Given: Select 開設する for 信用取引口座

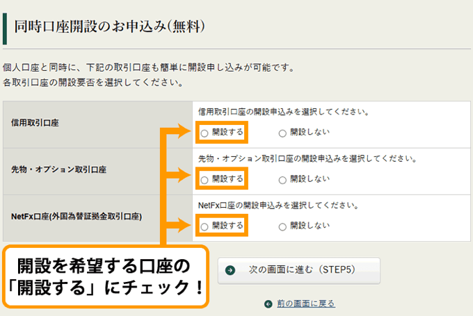Looking at the screenshot, I should 205,132.
